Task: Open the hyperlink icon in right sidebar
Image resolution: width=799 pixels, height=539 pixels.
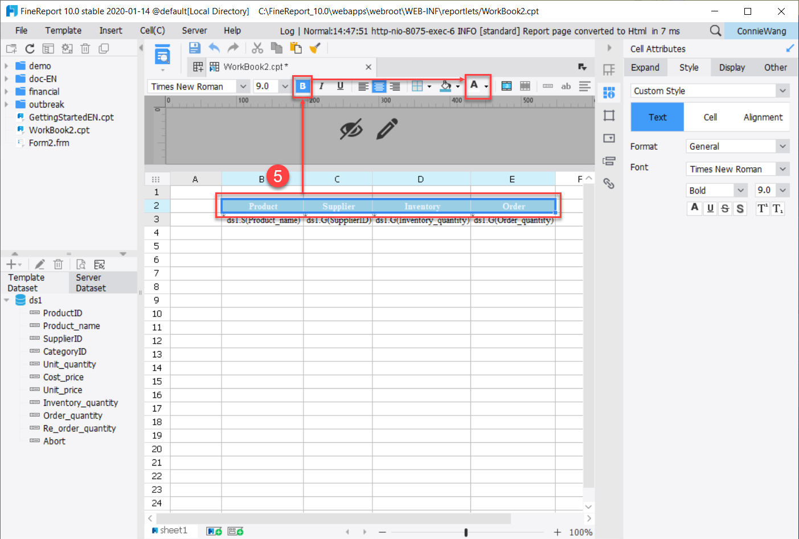Action: pyautogui.click(x=609, y=183)
